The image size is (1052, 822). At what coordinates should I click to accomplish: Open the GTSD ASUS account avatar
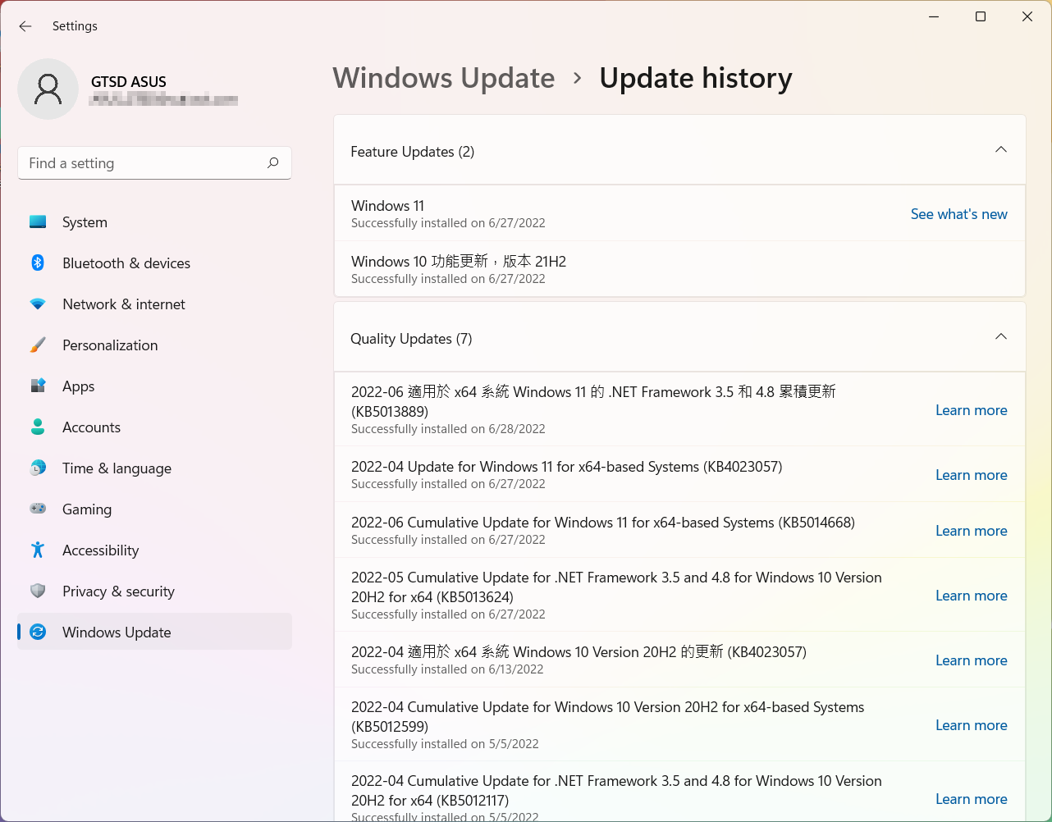(x=48, y=89)
